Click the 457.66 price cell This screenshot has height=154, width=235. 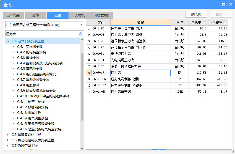pyautogui.click(x=198, y=79)
